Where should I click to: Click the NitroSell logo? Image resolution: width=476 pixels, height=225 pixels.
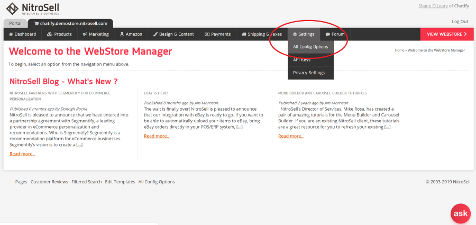click(x=32, y=8)
